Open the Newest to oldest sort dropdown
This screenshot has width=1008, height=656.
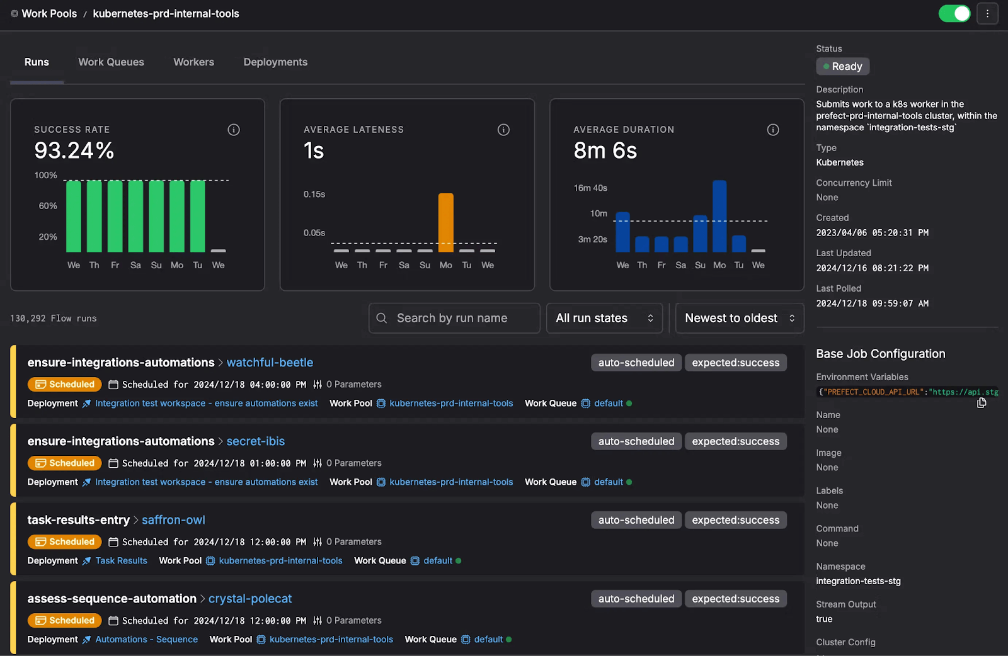pyautogui.click(x=739, y=319)
